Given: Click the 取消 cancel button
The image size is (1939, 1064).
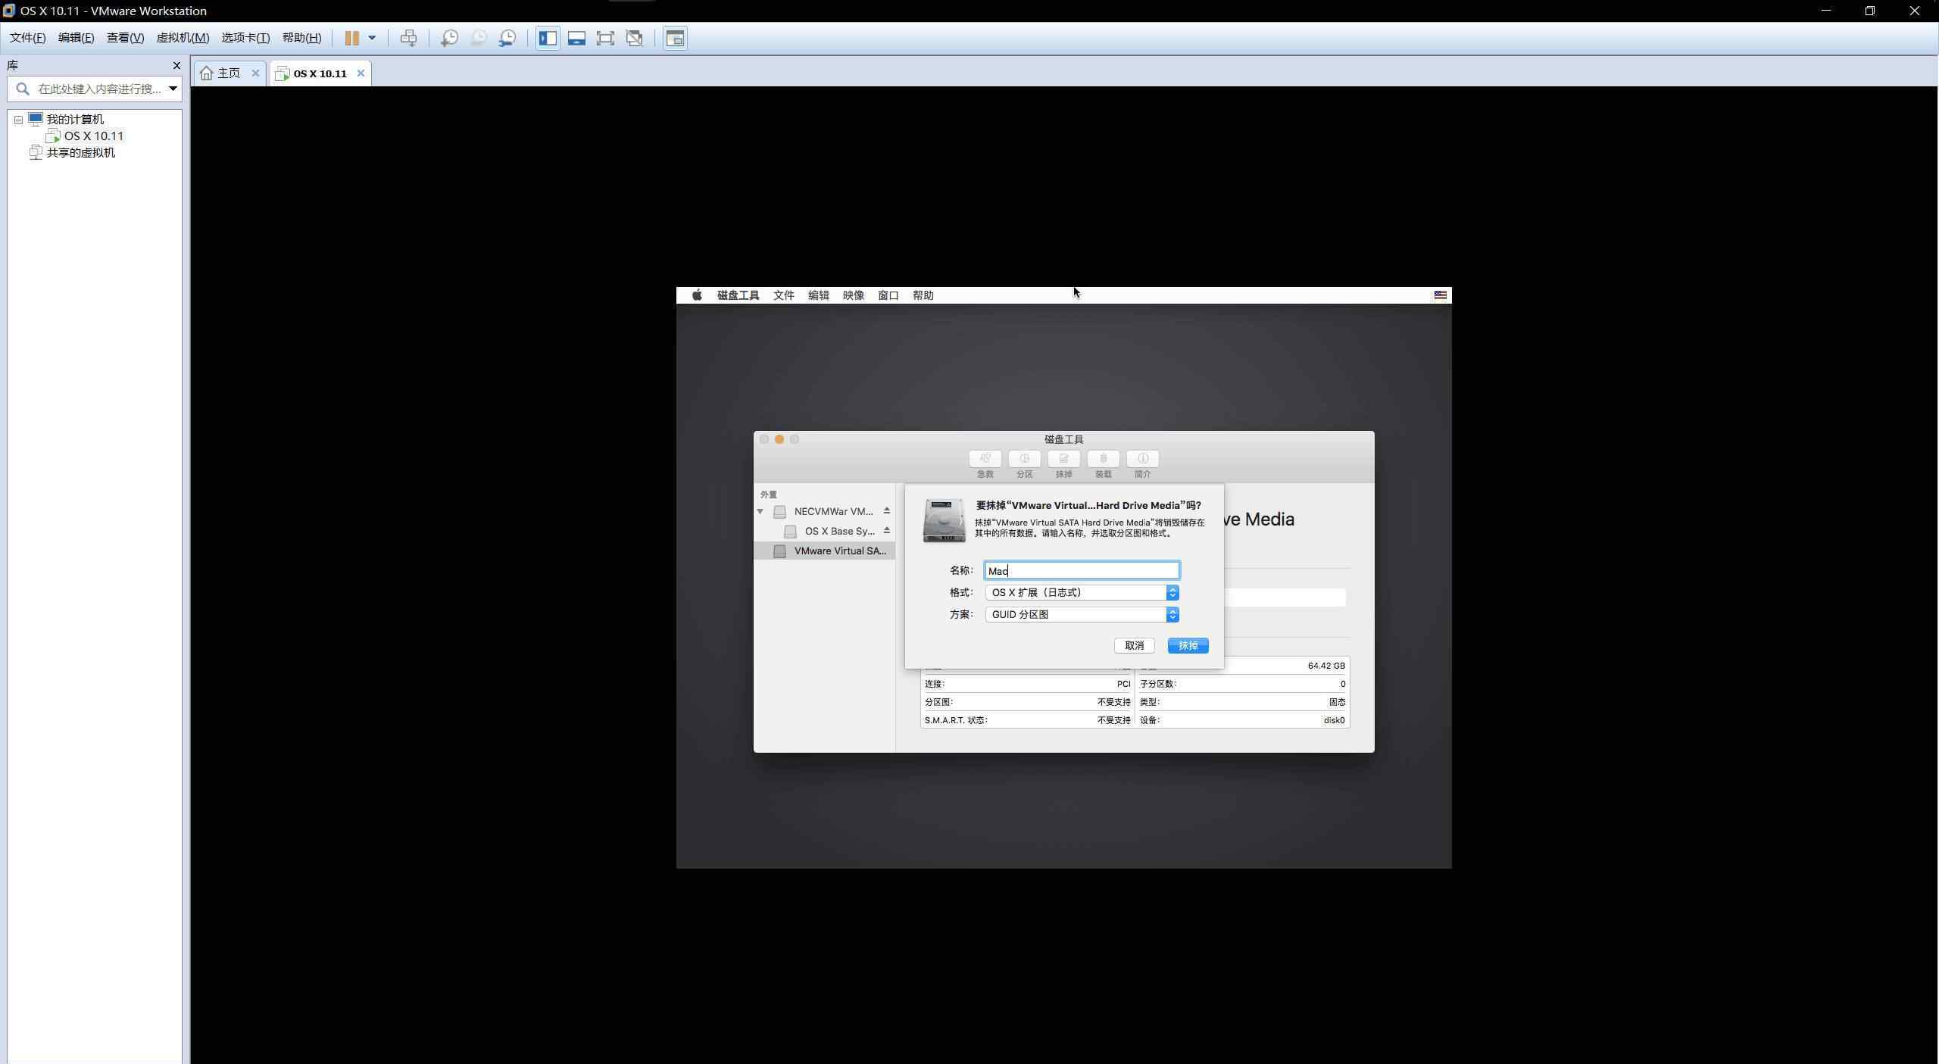Looking at the screenshot, I should [x=1134, y=646].
